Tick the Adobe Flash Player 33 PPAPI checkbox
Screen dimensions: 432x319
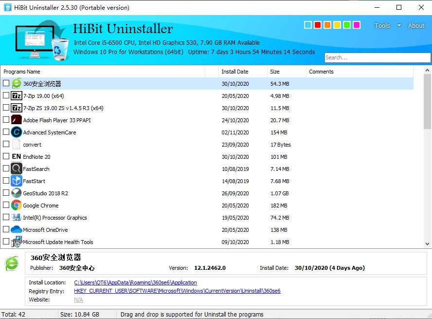tap(6, 119)
